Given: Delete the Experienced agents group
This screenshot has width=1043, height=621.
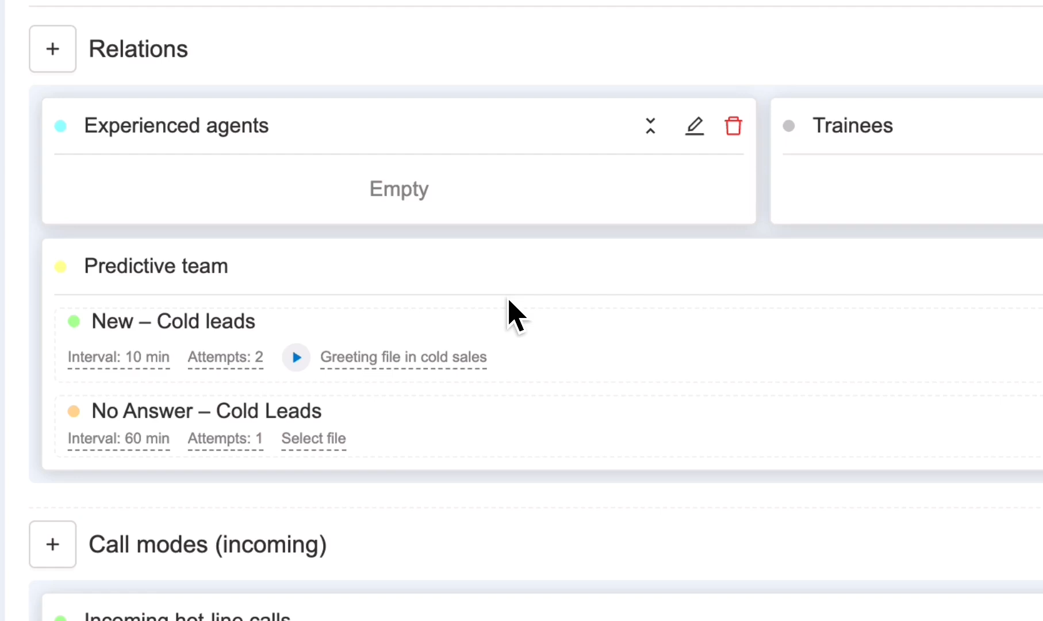Looking at the screenshot, I should (x=733, y=126).
